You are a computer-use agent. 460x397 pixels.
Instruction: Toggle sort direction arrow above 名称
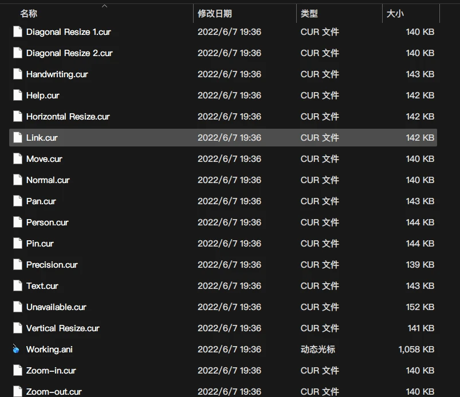coord(104,6)
